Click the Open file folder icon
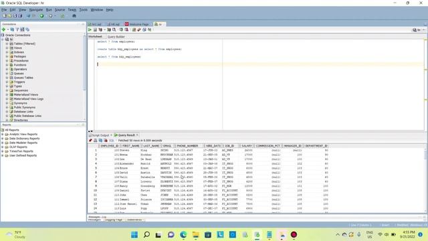428x241 pixels. [10, 16]
